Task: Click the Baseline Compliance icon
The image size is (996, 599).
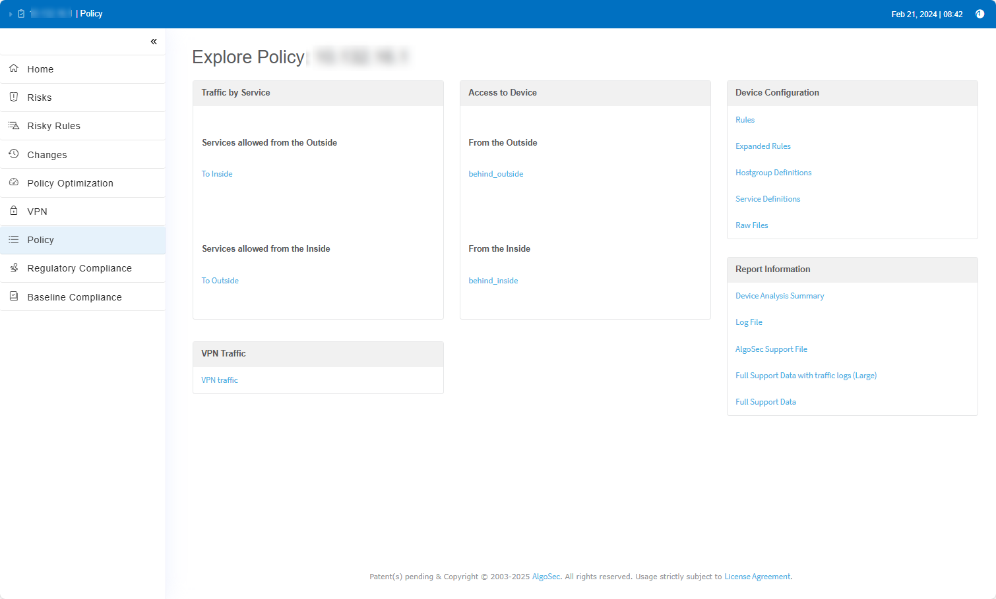Action: pyautogui.click(x=14, y=297)
